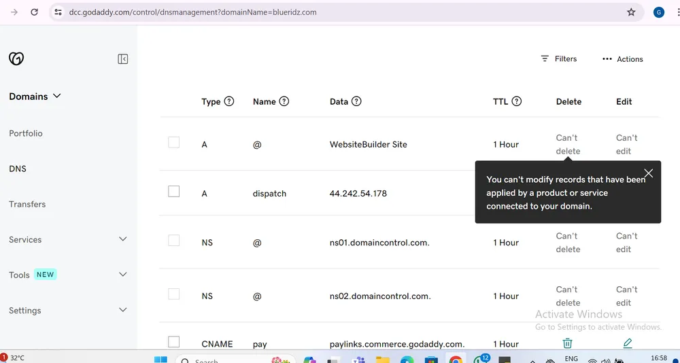Click the GoDaddy logo icon
680x363 pixels.
16,58
